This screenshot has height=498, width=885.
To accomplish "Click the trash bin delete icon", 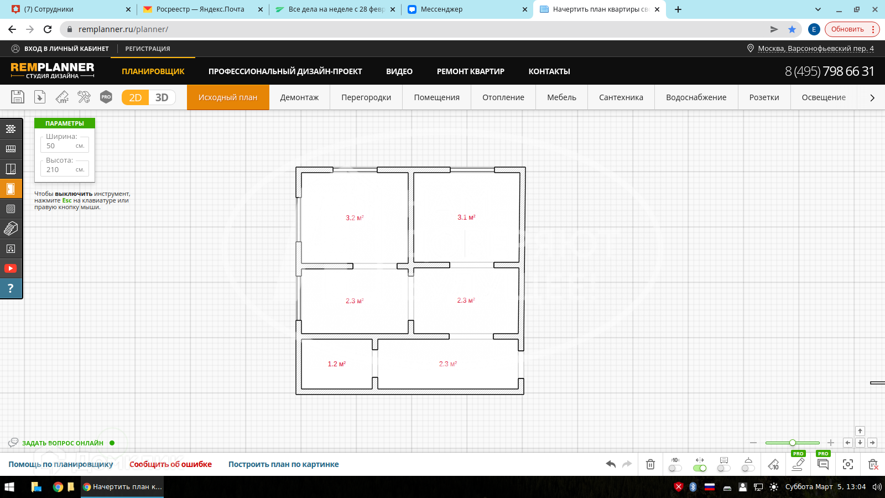I will 650,464.
